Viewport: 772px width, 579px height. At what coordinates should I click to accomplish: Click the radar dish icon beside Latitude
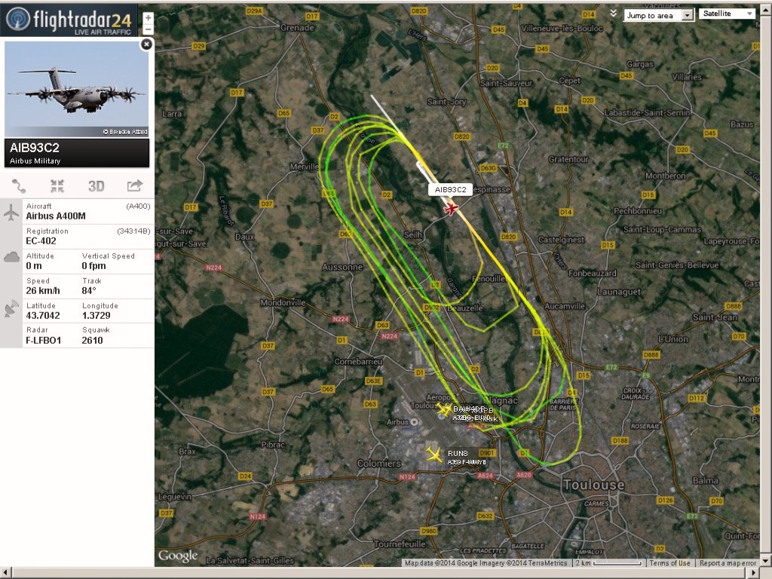pos(11,309)
